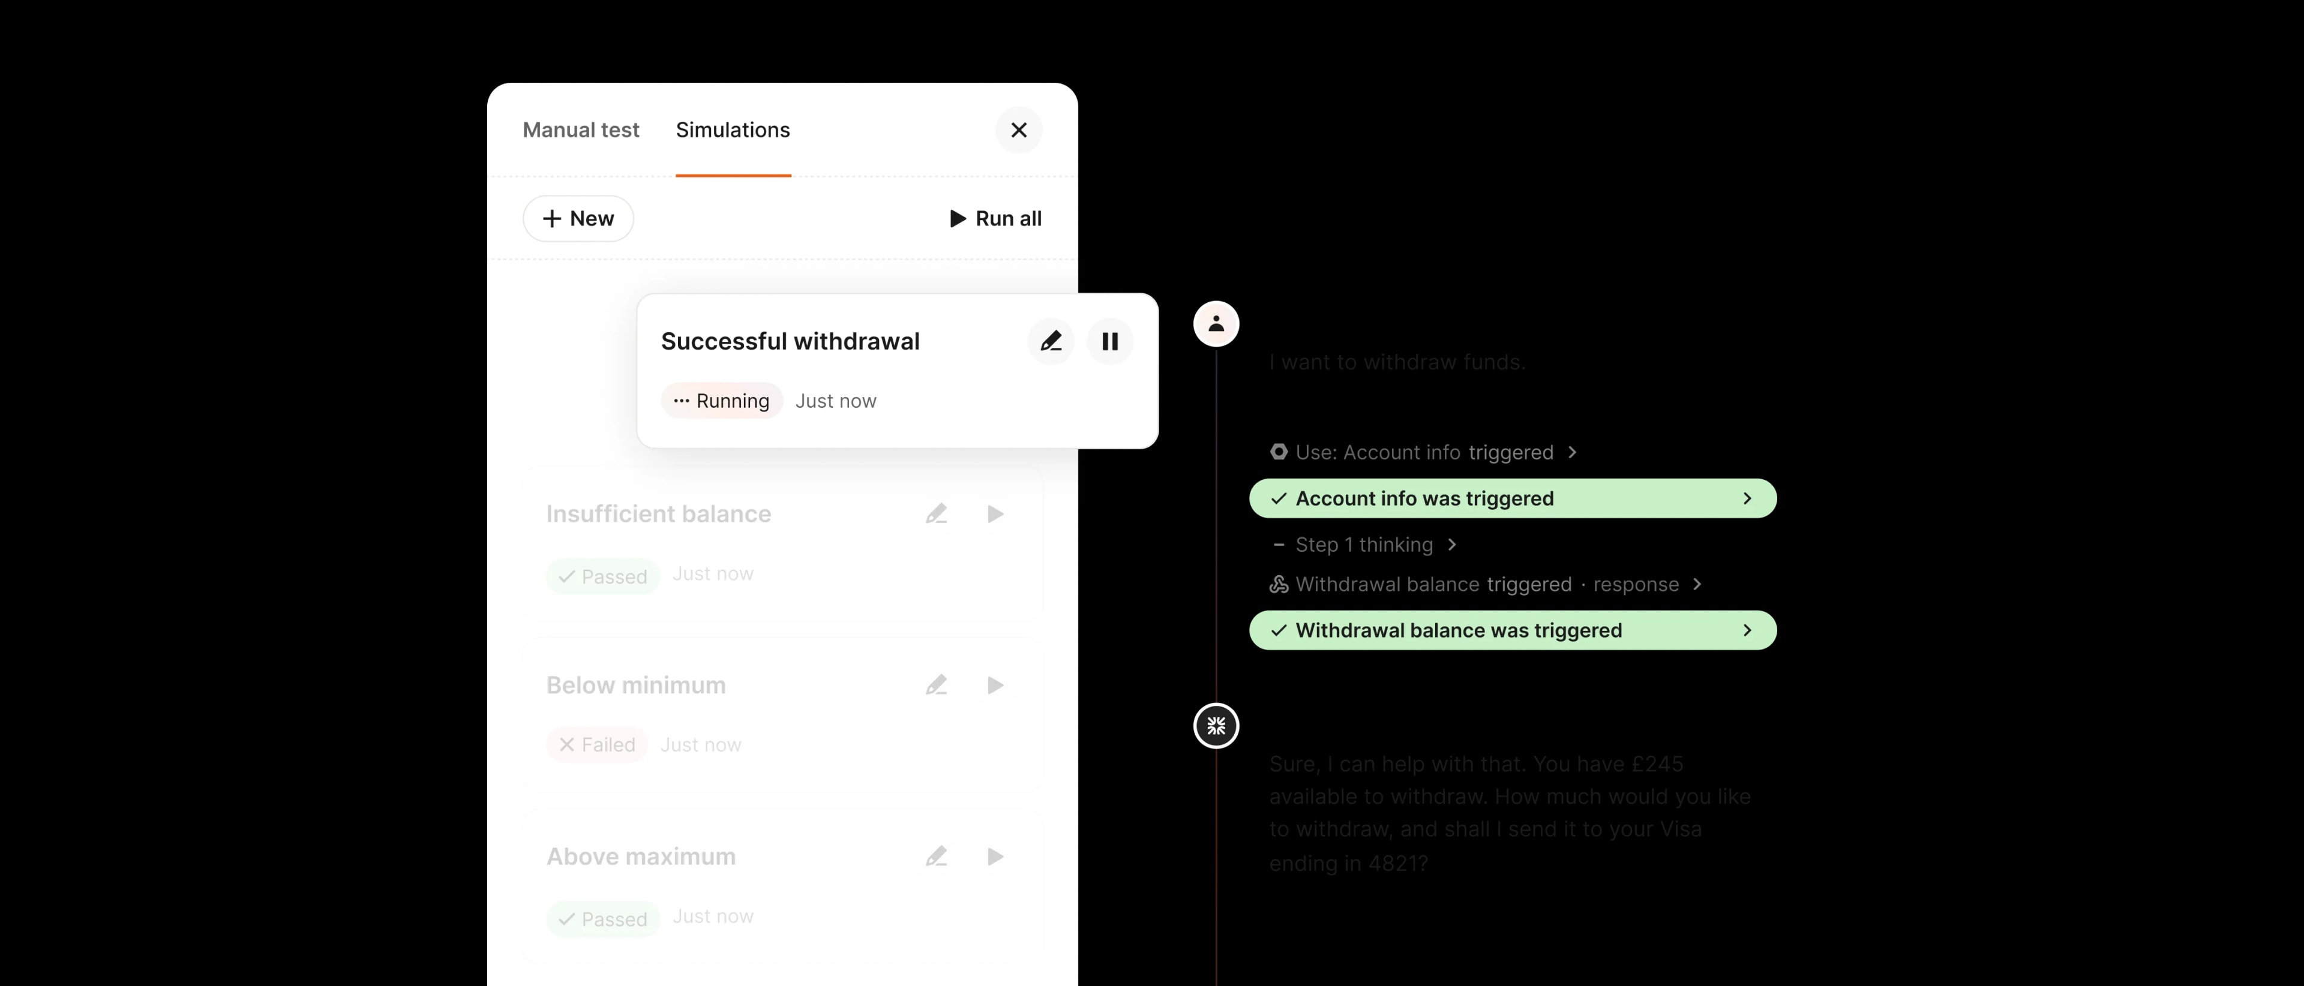Play the Below minimum simulation
The width and height of the screenshot is (2304, 986).
pyautogui.click(x=995, y=686)
